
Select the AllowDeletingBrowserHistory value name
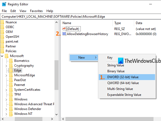tap(87, 34)
